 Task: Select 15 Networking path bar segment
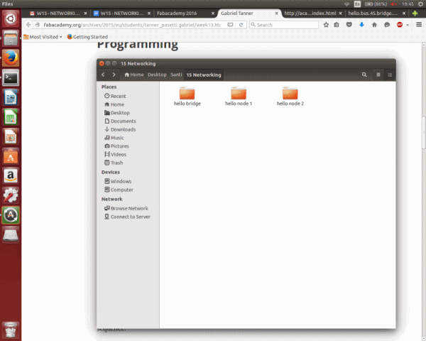[204, 75]
